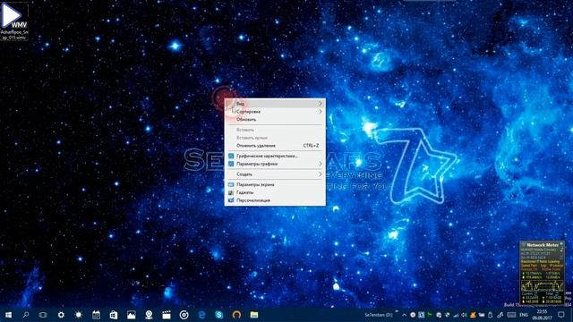
Task: Choose Создать in context menu
Action: tap(275, 174)
